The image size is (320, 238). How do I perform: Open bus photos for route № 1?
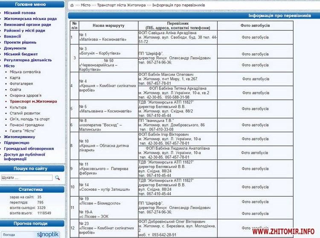click(255, 37)
